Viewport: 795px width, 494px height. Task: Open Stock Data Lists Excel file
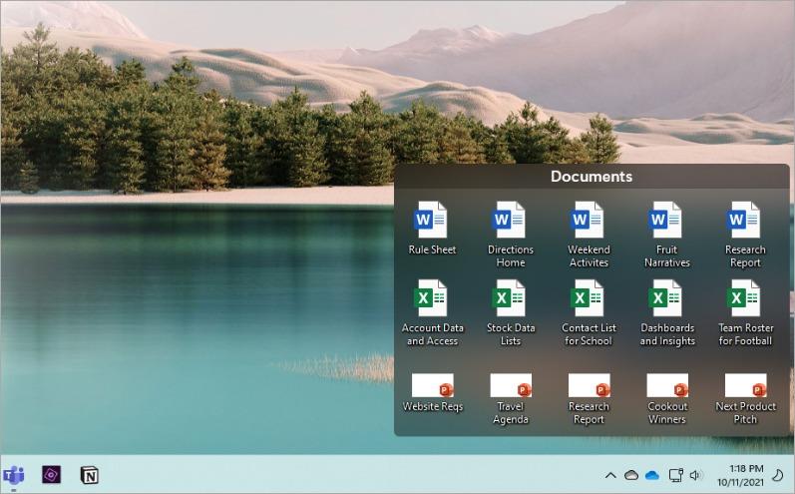[x=510, y=313]
